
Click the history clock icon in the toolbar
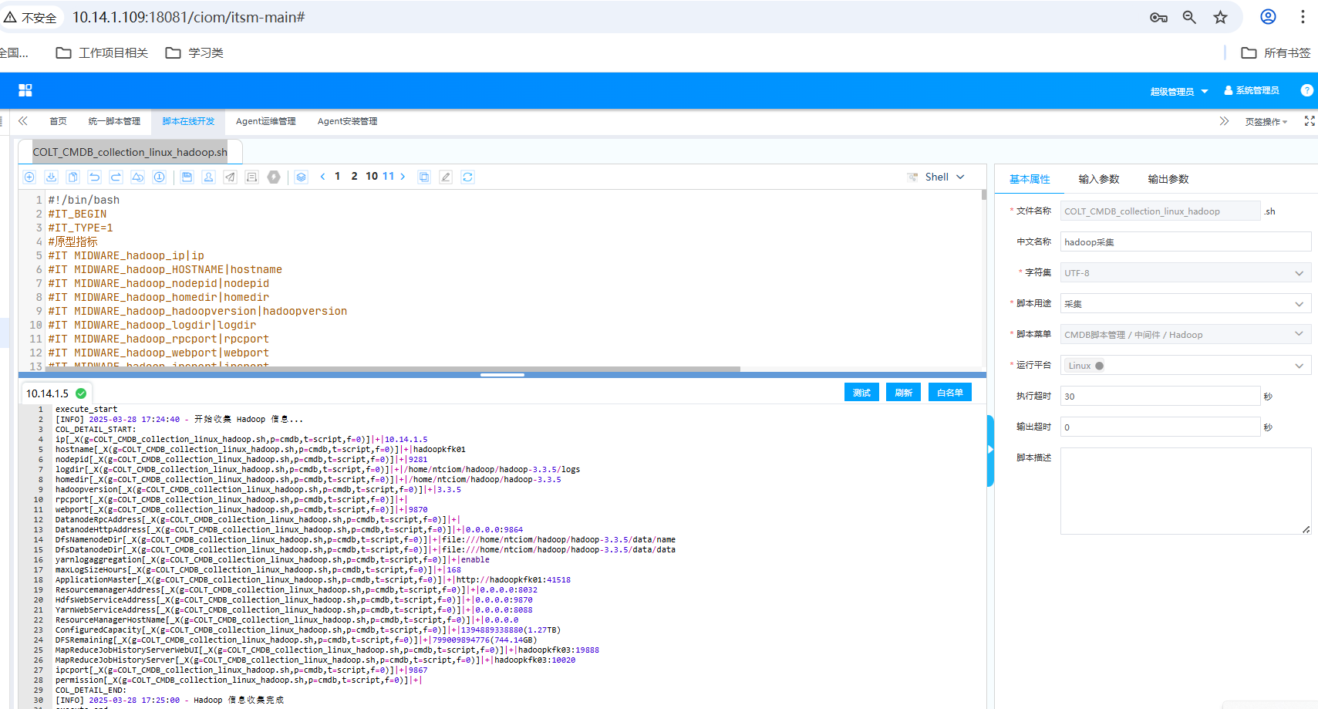click(159, 177)
